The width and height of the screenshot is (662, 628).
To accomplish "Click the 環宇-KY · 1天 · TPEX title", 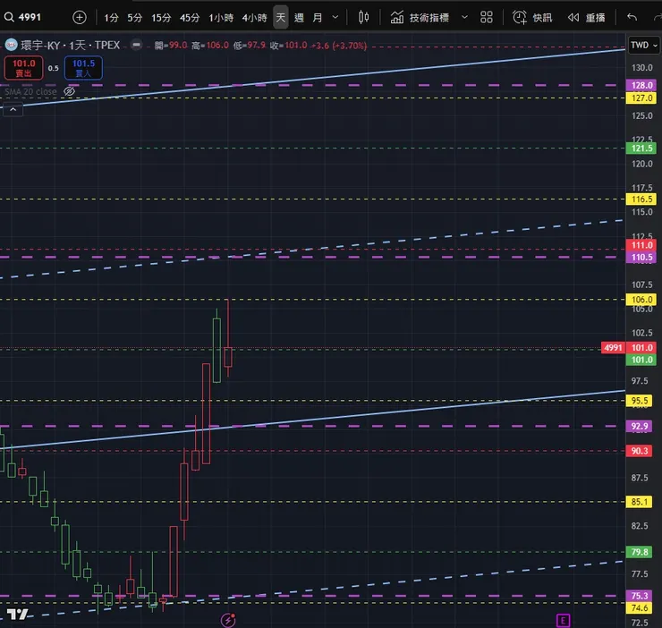I will [x=70, y=45].
